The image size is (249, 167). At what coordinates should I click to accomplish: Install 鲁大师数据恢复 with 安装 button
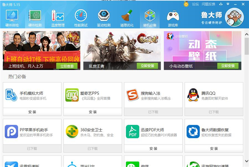pos(214,149)
